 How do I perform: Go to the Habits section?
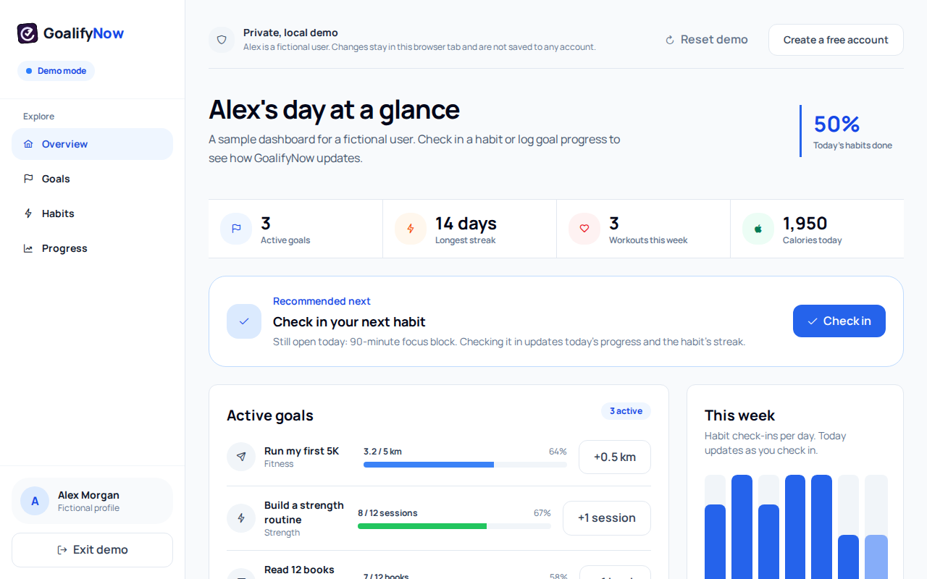click(x=92, y=214)
